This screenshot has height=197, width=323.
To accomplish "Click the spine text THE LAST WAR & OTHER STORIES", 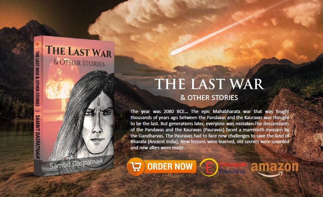I will pos(37,78).
